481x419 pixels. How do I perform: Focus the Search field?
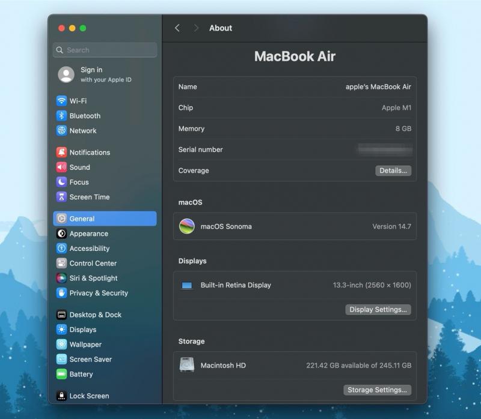105,50
